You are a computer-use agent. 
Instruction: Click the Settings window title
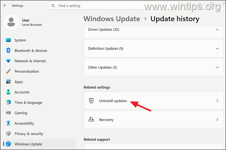tap(18, 6)
